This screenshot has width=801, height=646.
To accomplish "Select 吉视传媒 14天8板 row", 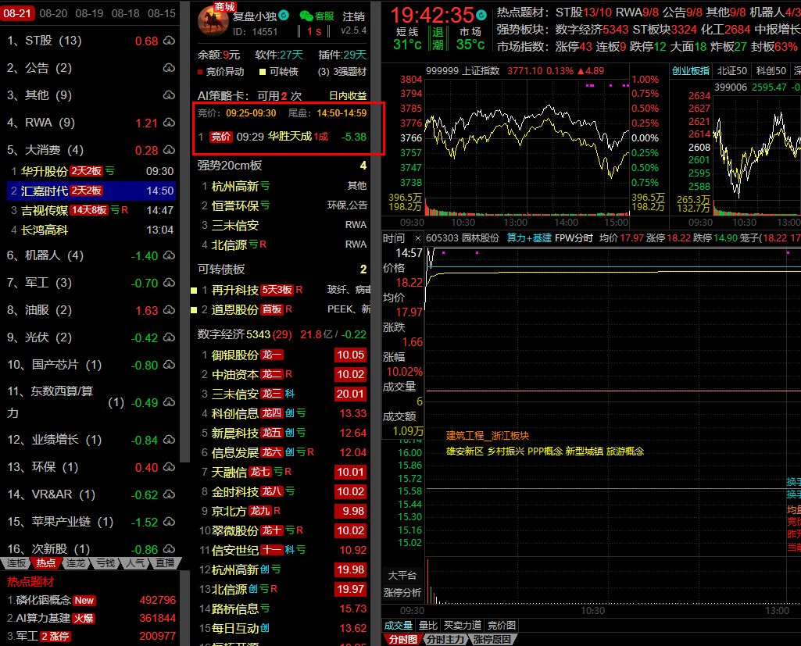I will pos(92,210).
